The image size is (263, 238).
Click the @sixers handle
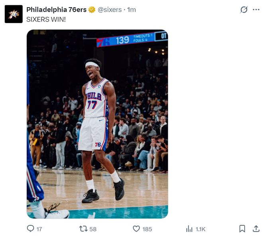(110, 10)
